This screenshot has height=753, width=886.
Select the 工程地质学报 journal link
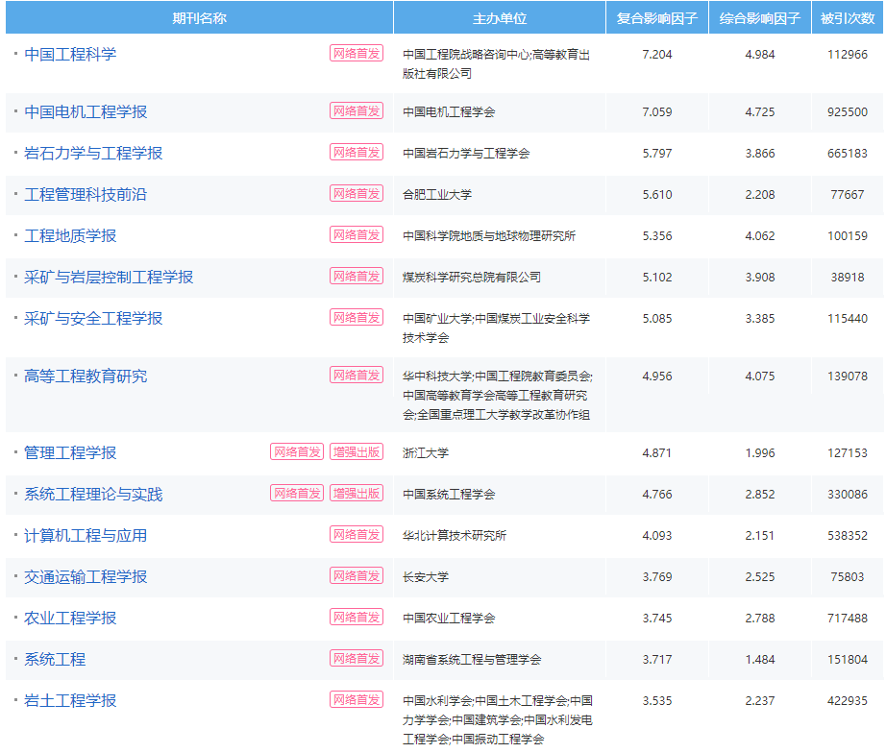tap(70, 235)
